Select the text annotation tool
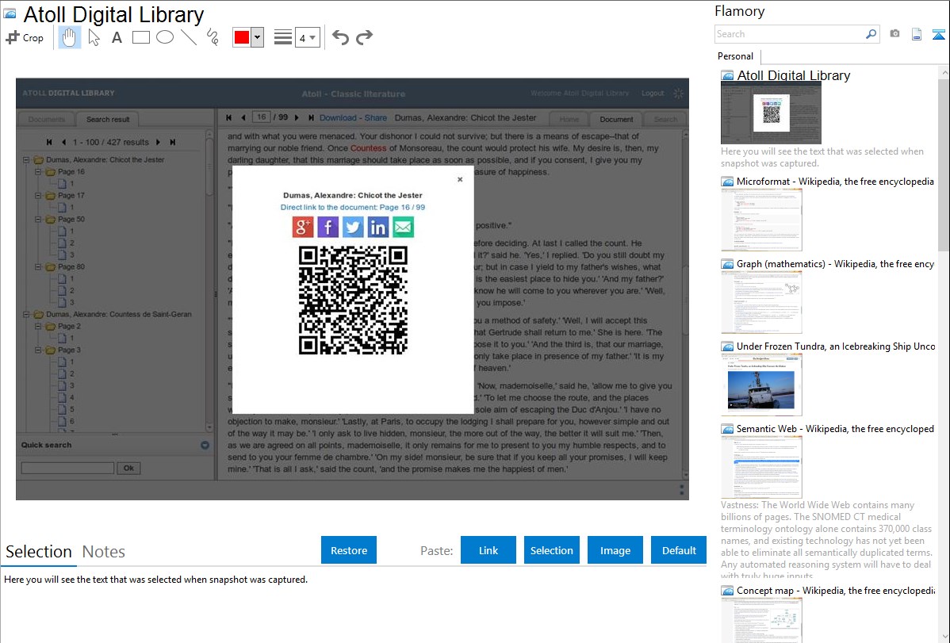Viewport: 950px width, 643px height. click(117, 37)
